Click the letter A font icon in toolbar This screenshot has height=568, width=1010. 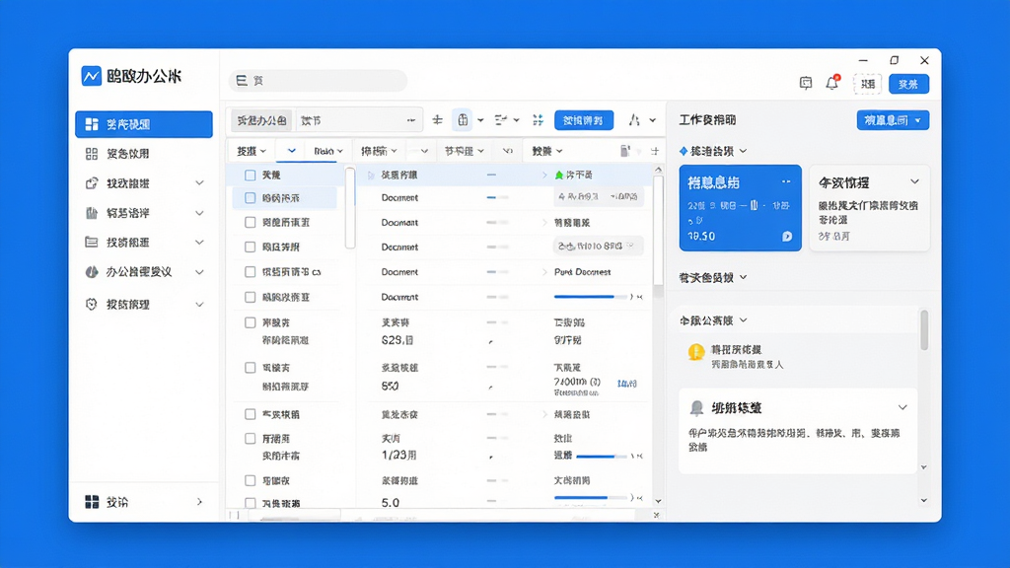[x=634, y=119]
